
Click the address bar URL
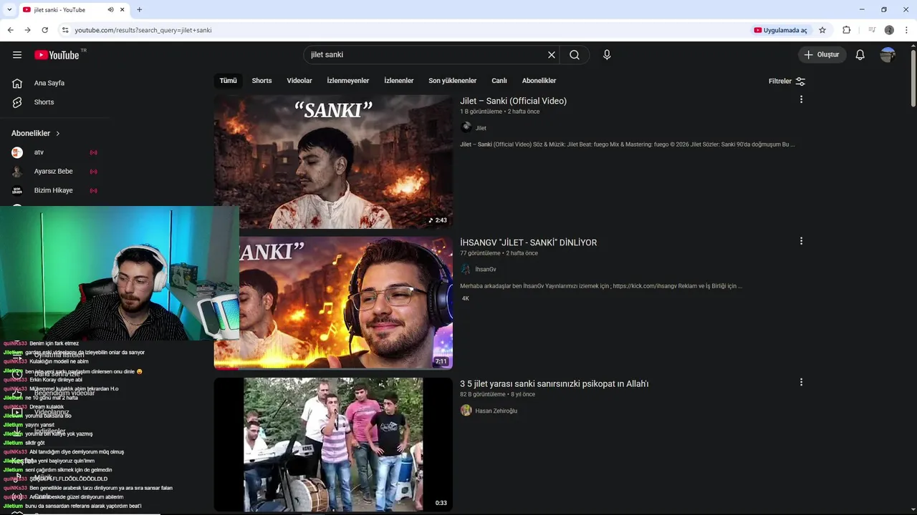[143, 30]
